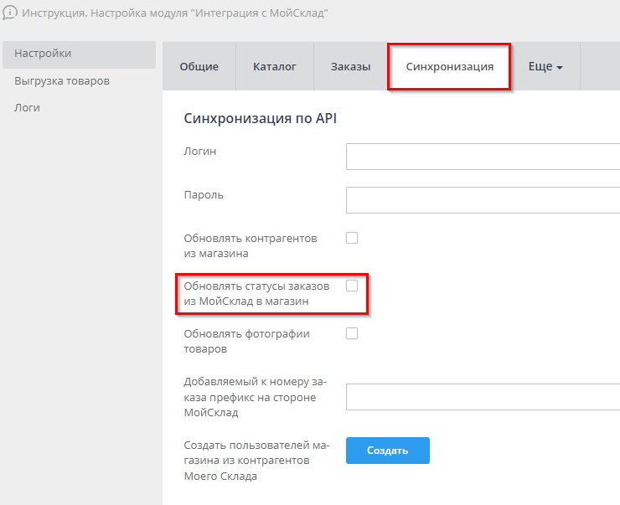Click the order number prefix input field

(483, 396)
